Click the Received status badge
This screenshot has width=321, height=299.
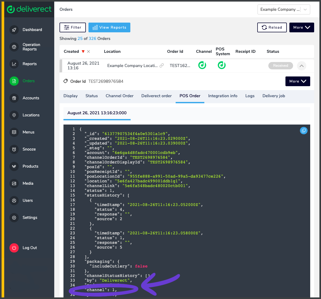281,66
